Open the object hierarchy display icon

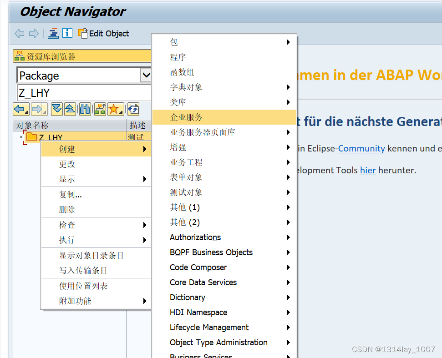pos(53,33)
